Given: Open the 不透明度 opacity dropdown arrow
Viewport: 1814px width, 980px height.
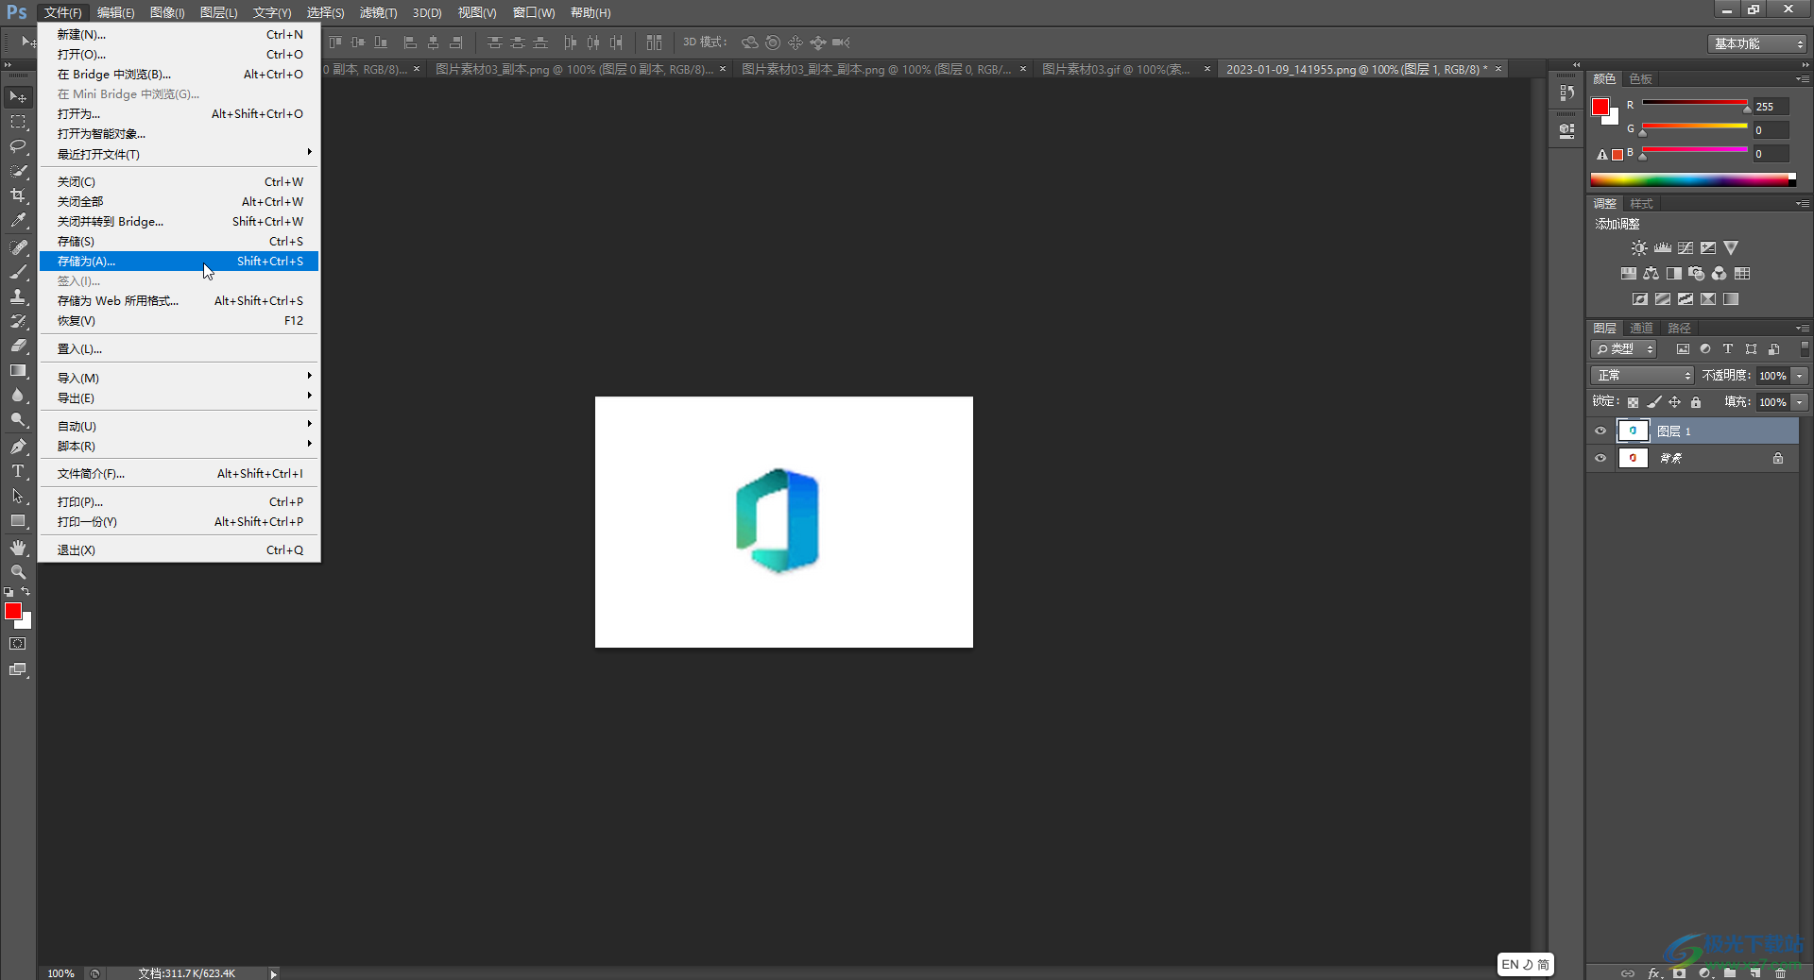Looking at the screenshot, I should tap(1800, 376).
